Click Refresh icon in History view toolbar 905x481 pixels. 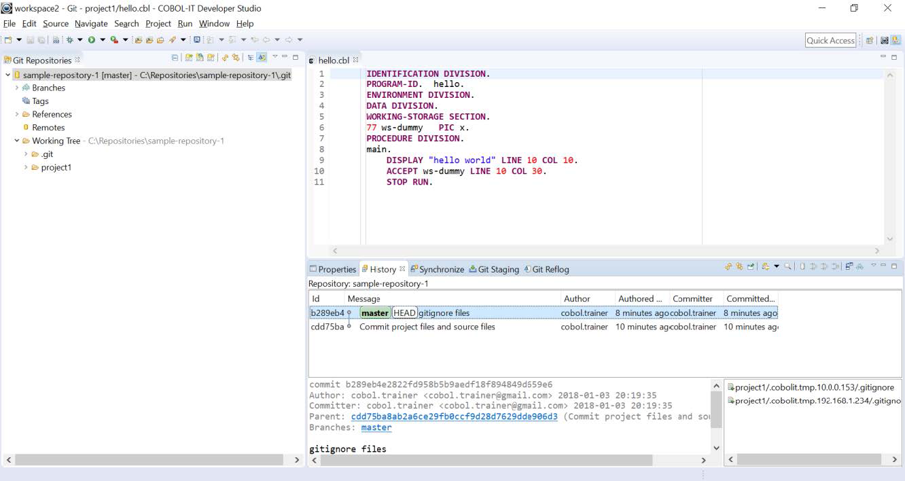coord(728,267)
